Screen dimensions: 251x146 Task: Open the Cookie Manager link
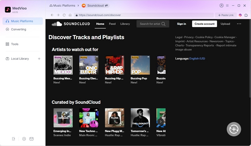tap(225, 37)
